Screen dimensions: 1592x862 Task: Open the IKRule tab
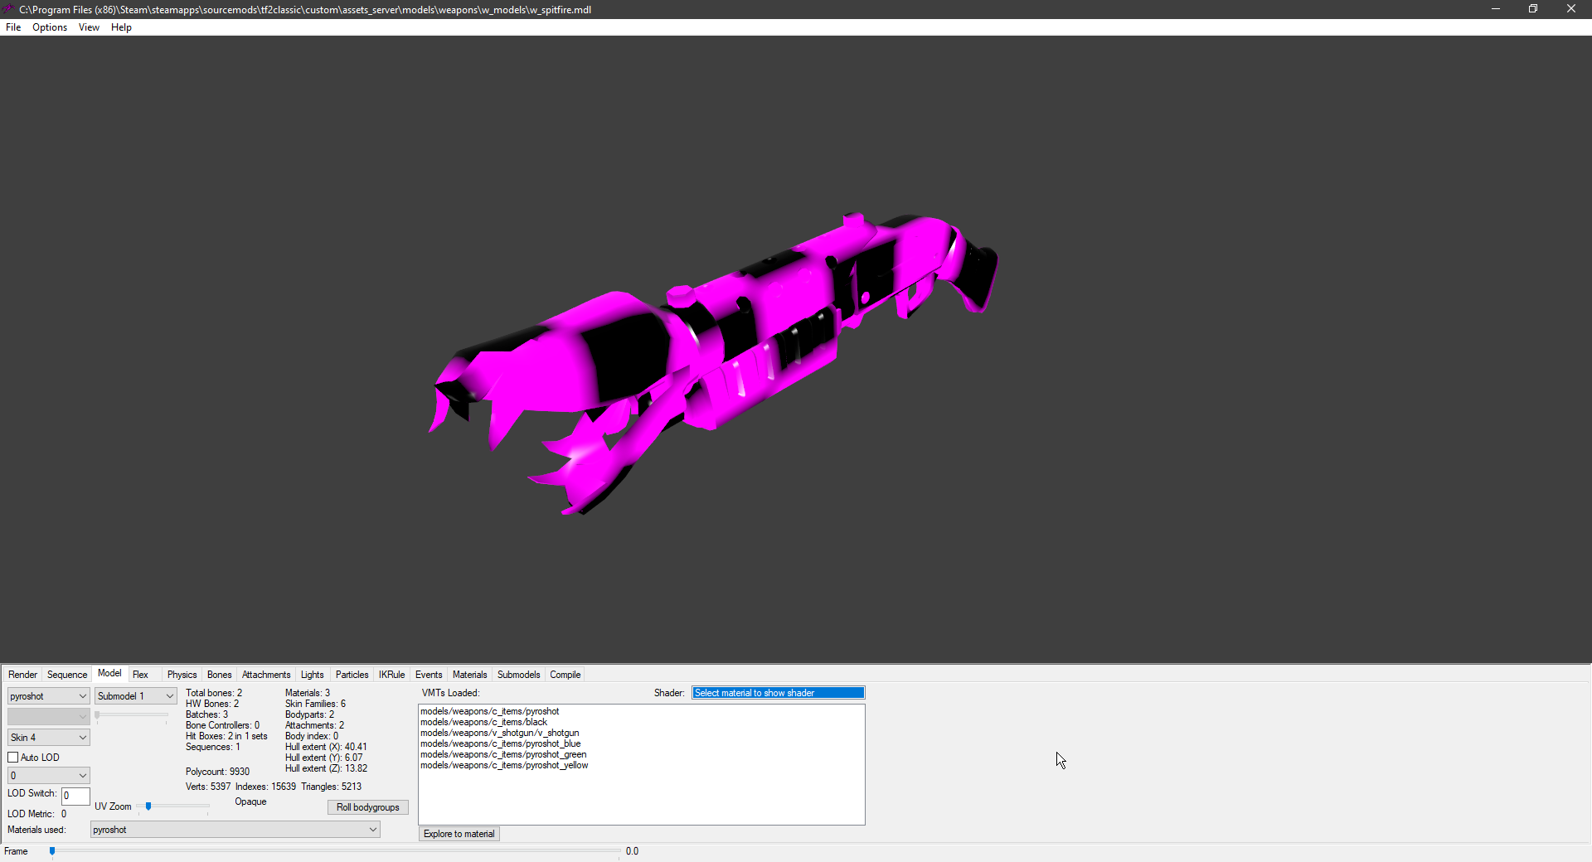(391, 675)
